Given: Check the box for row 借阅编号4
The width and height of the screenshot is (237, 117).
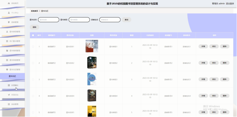Looking at the screenshot, I should pyautogui.click(x=33, y=96).
